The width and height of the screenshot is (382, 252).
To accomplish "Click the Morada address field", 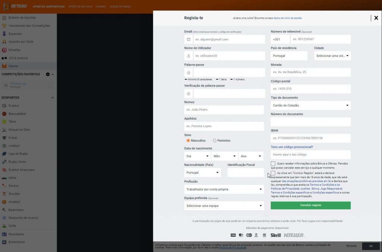I will click(x=311, y=72).
